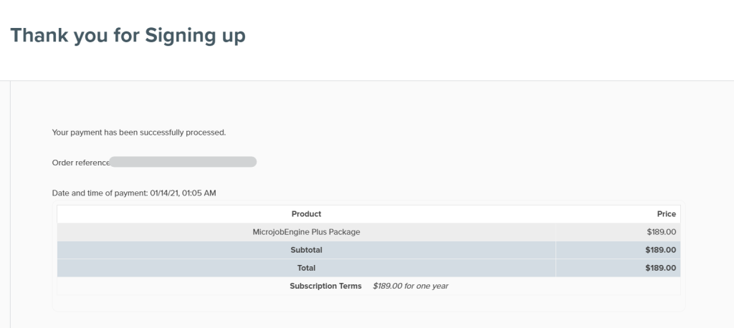Click the '$189.00 for one year' terms text

(410, 286)
